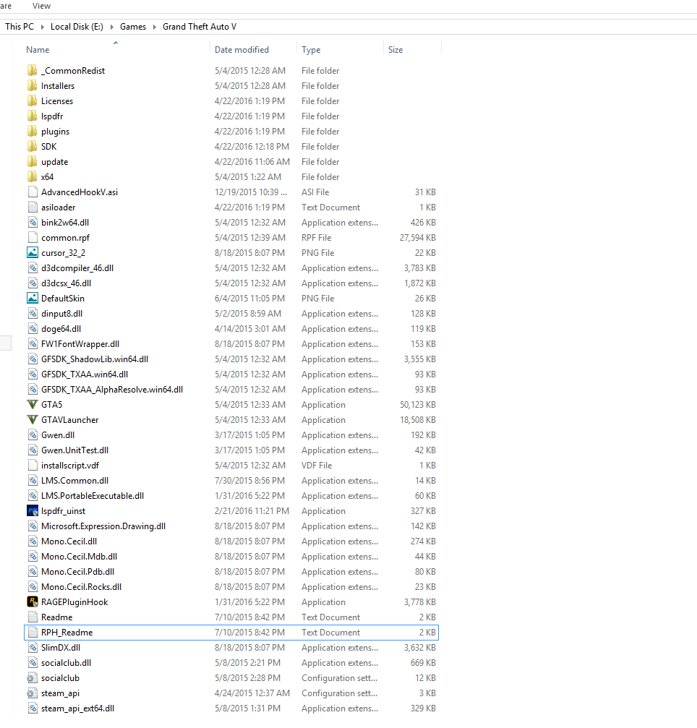Select LMS.Common.dll file name
The height and width of the screenshot is (728, 697).
click(74, 481)
